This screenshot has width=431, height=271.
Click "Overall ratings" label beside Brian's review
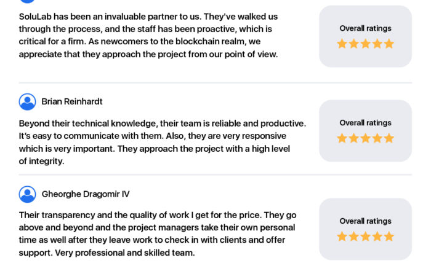point(365,123)
